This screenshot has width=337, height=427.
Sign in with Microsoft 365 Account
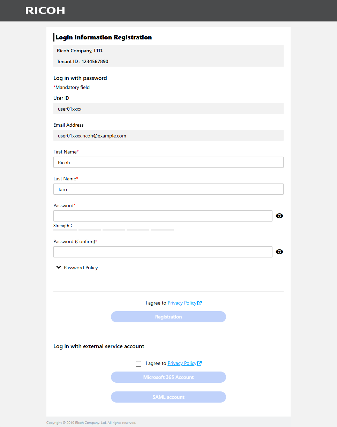pos(168,377)
